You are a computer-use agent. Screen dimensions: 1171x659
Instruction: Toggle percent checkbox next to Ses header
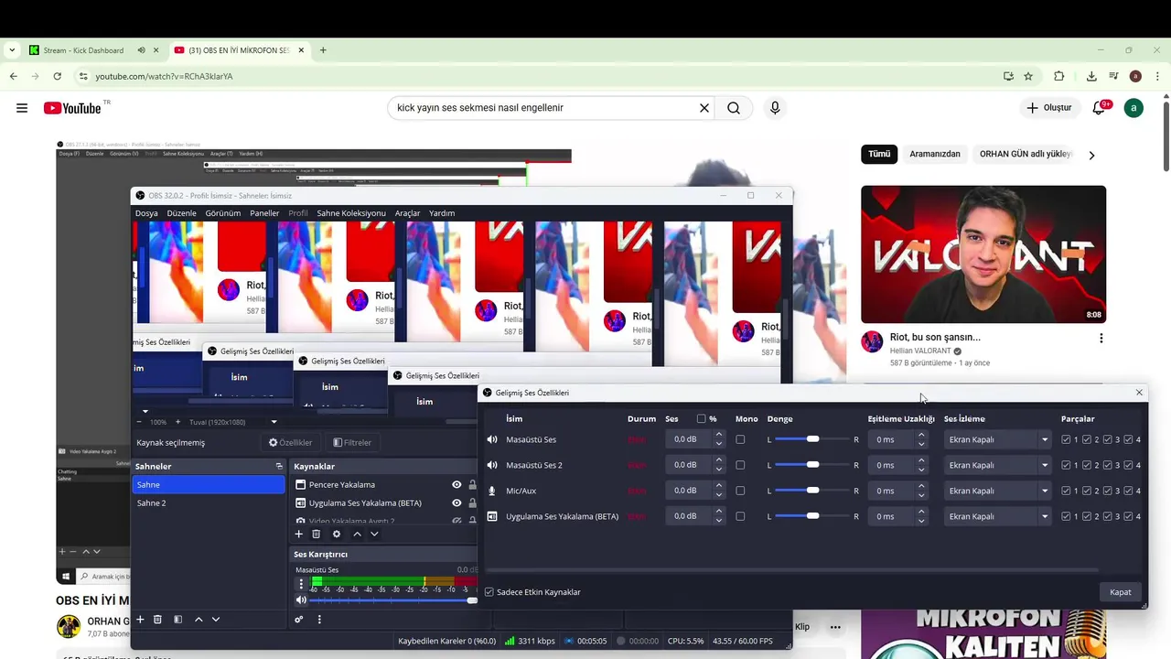(x=701, y=419)
